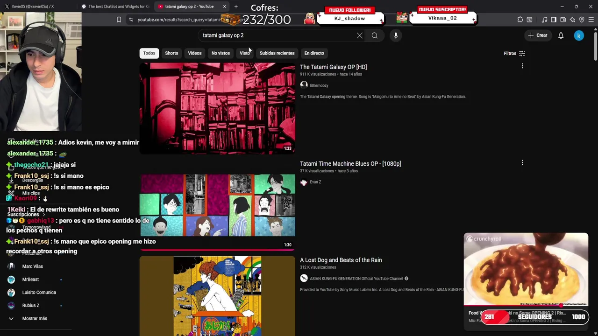Open YouTube notifications bell

point(561,35)
